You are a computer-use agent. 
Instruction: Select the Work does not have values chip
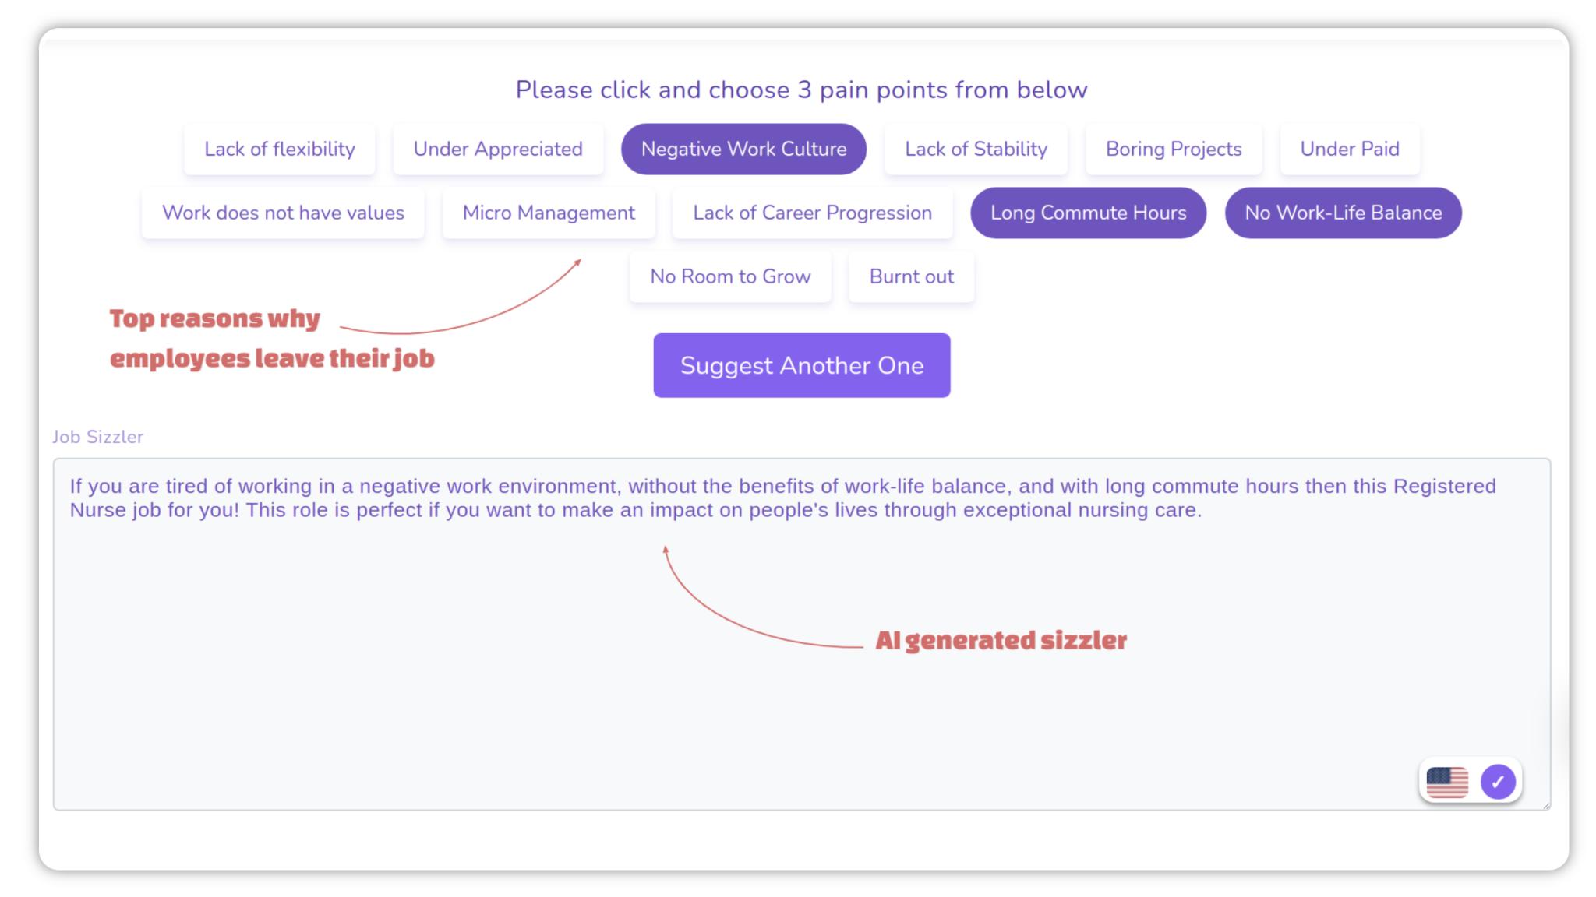tap(282, 213)
